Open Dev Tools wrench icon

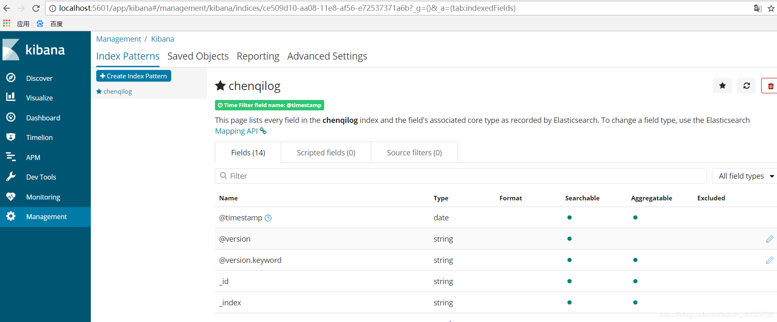tap(11, 177)
